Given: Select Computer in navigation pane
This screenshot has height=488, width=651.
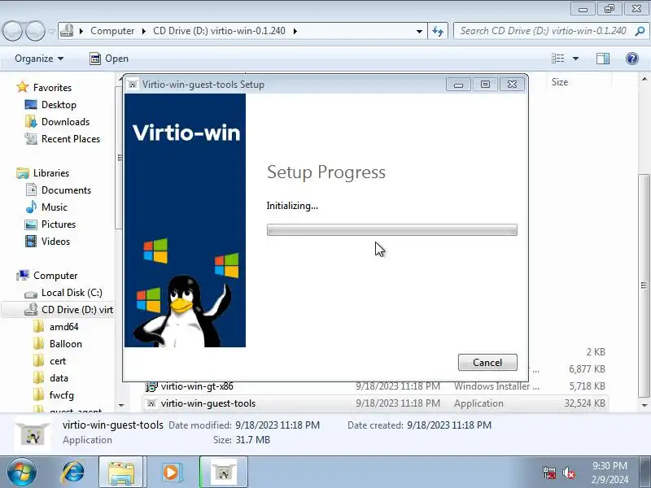Looking at the screenshot, I should tap(55, 276).
